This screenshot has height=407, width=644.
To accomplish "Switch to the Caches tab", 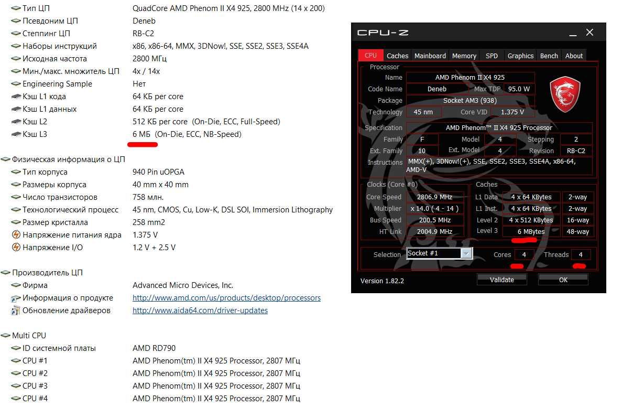I will pyautogui.click(x=398, y=56).
